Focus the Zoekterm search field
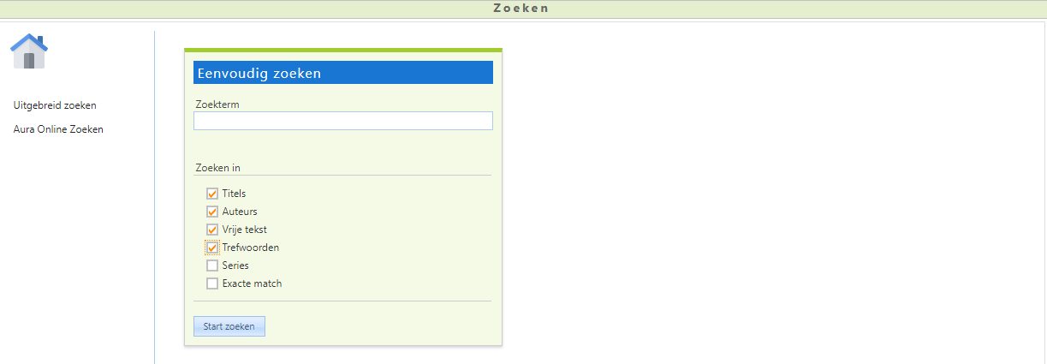 (342, 121)
